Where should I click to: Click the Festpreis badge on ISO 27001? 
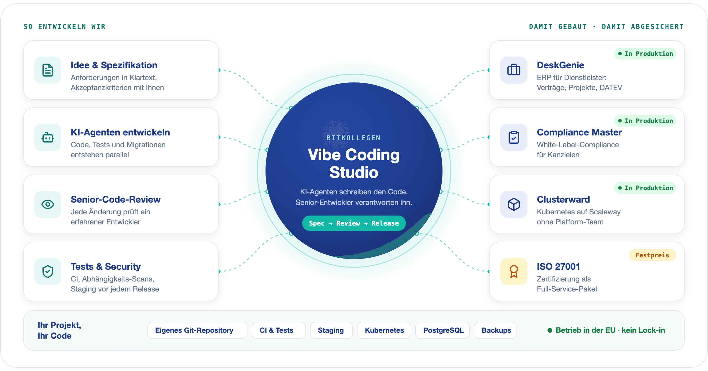click(653, 255)
